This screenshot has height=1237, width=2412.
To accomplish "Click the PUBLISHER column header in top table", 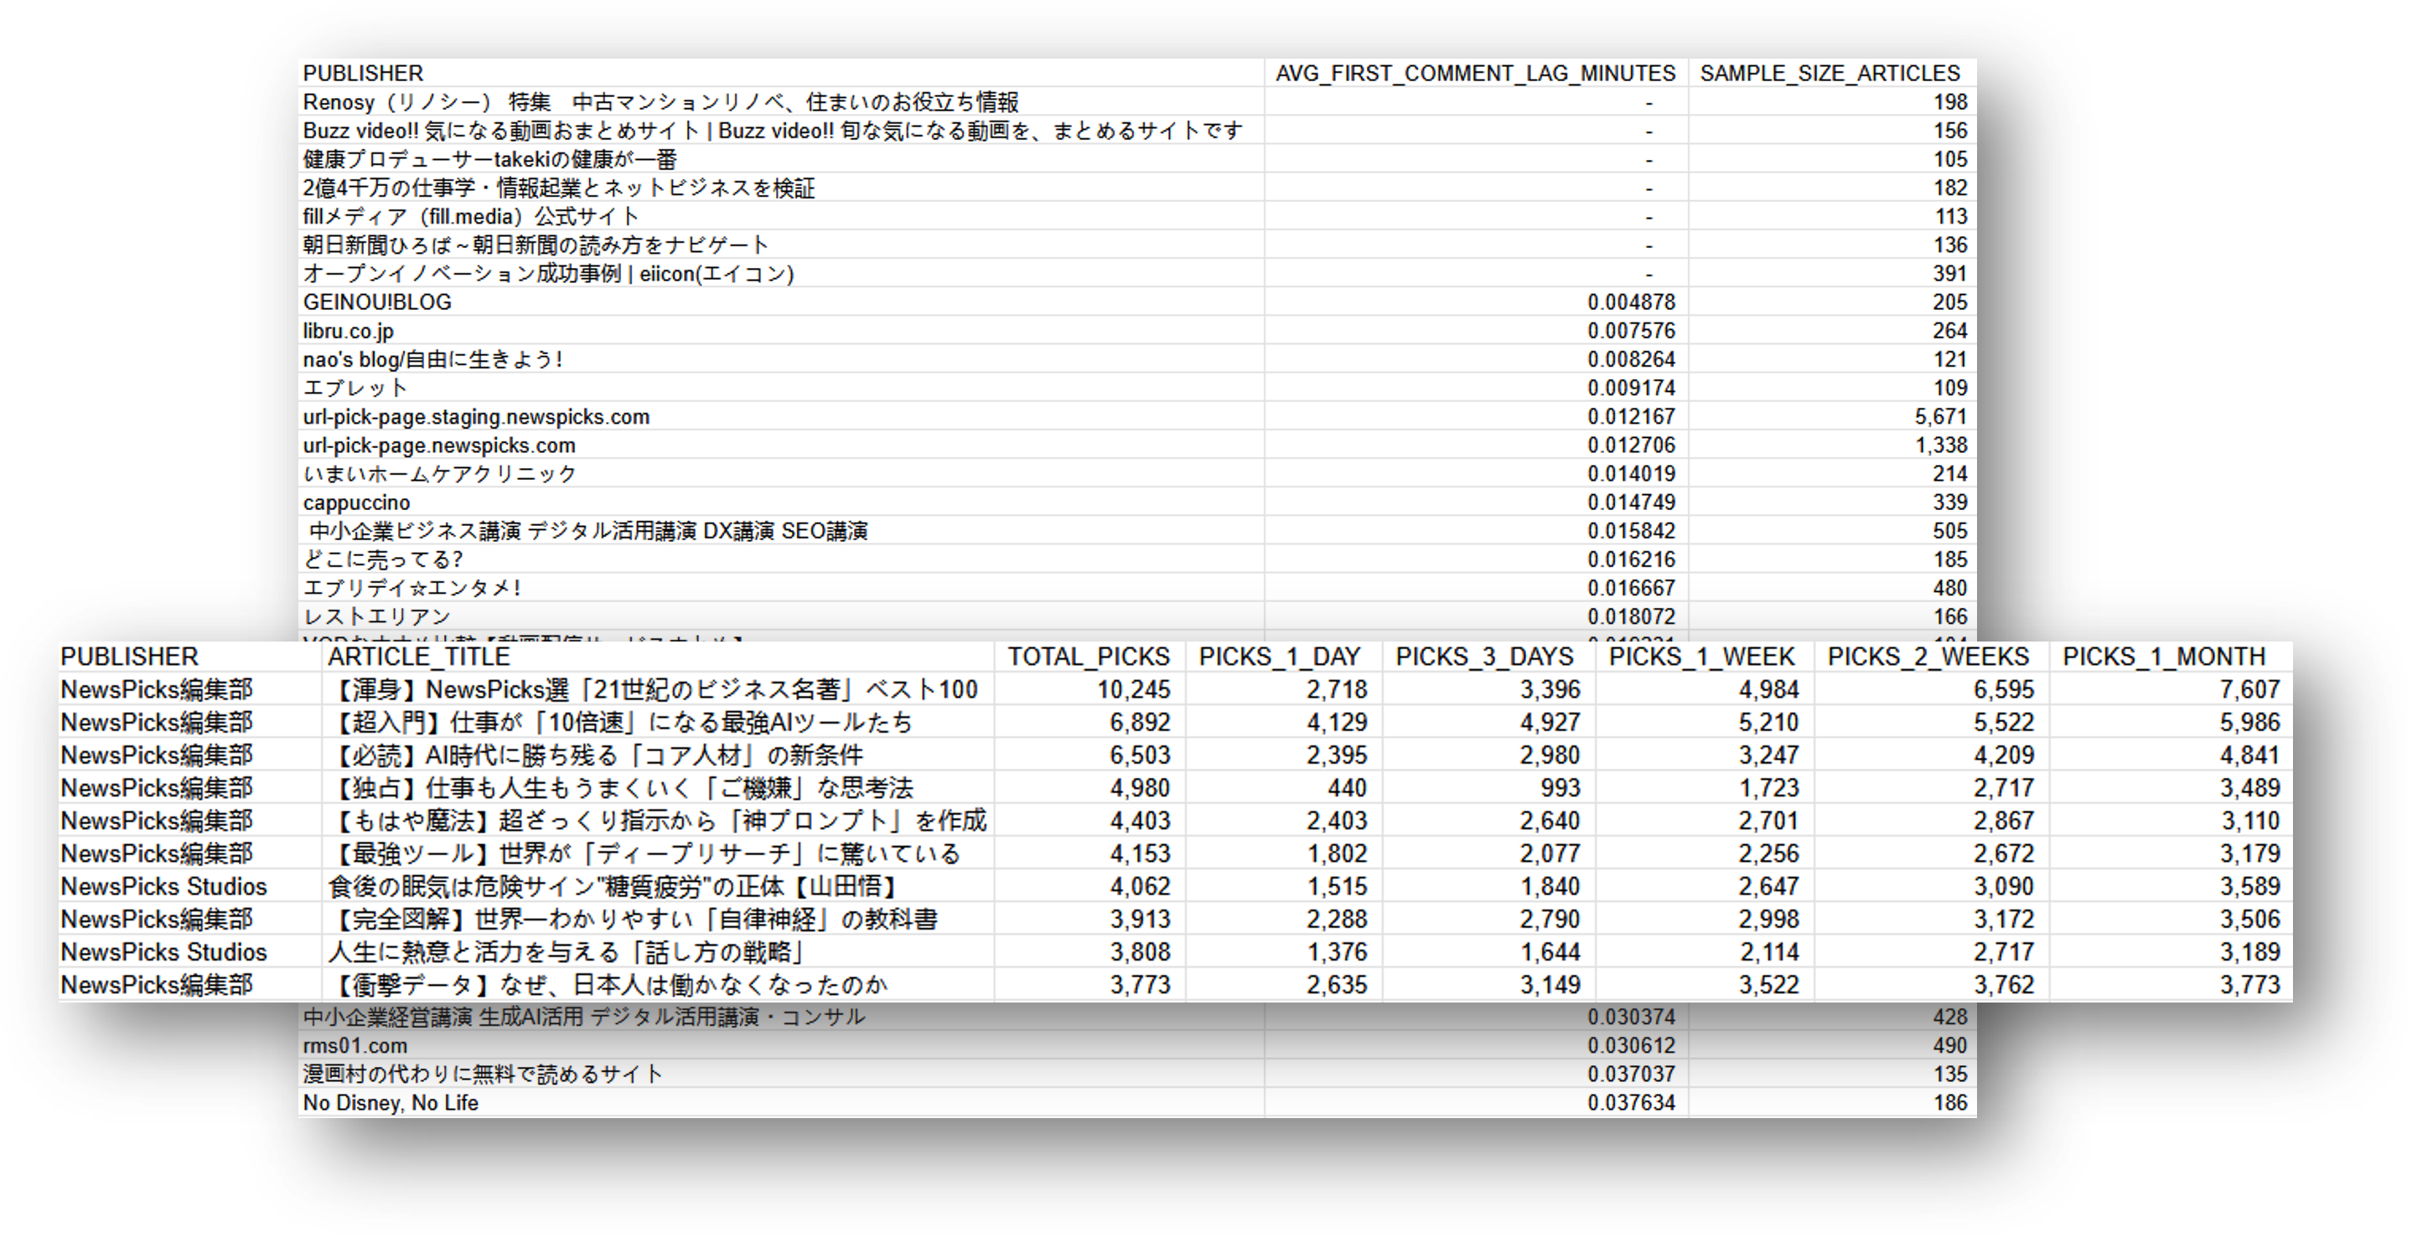I will 363,73.
